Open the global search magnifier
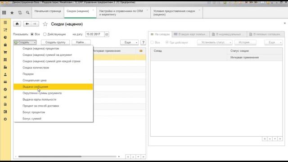The width and height of the screenshot is (288, 162). point(27,13)
